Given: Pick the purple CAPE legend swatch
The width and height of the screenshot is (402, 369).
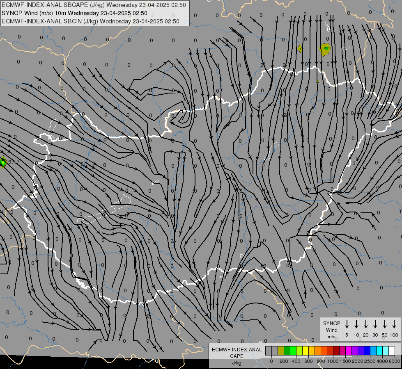Looking at the screenshot, I should (x=354, y=351).
